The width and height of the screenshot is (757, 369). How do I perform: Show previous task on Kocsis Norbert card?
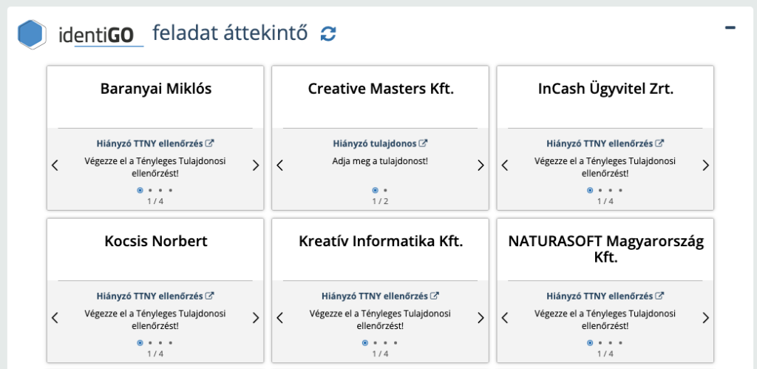tap(55, 318)
